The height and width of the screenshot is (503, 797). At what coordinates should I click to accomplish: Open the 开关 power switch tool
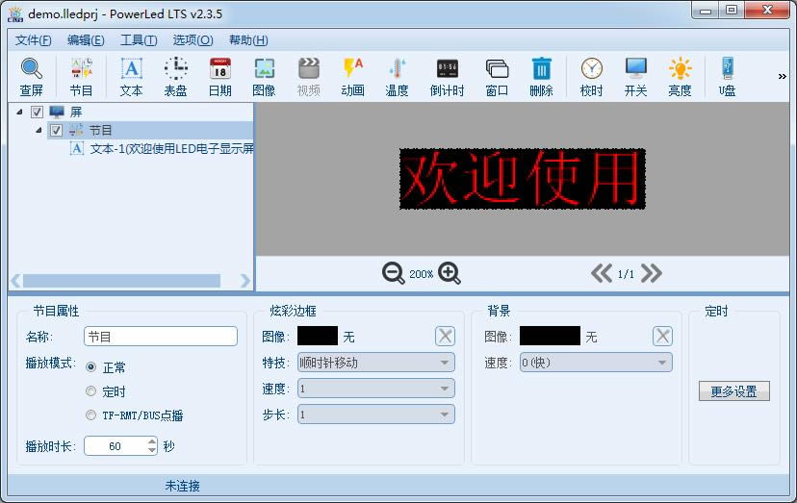tap(635, 77)
